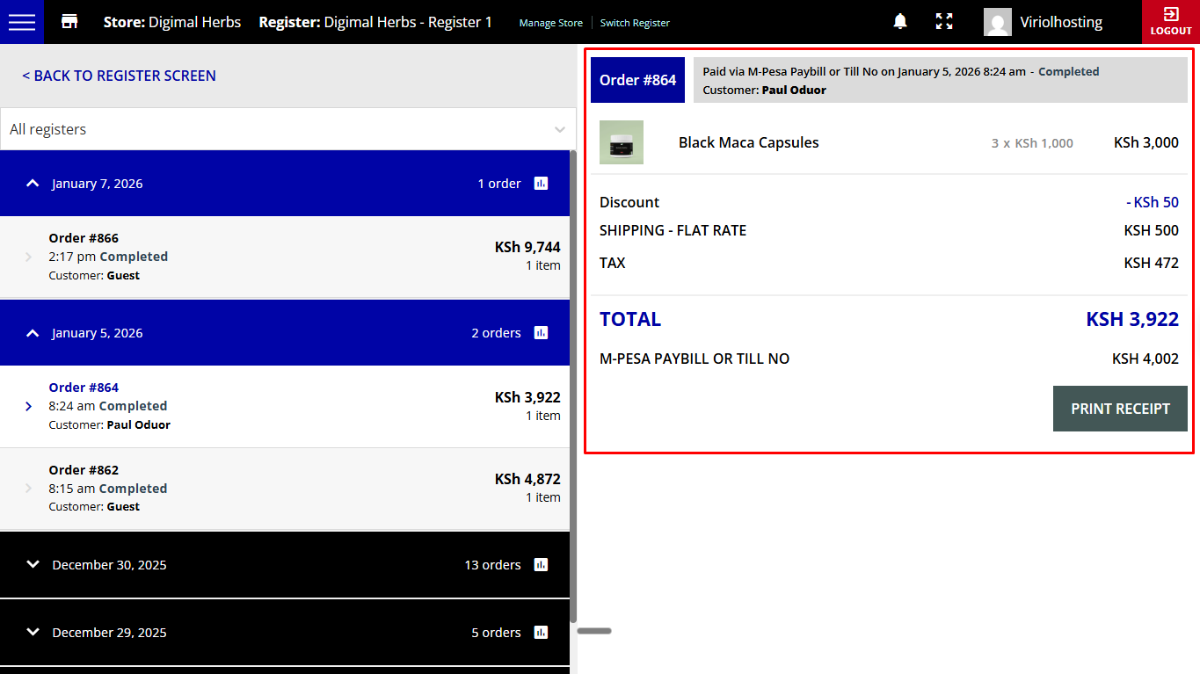Screen dimensions: 1200x674
Task: Toggle fullscreen mode icon
Action: point(944,22)
